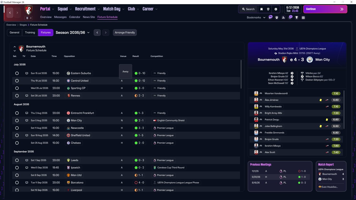Click the Sporting CP club badge
Viewport: 356px width, 200px height.
coord(68,88)
